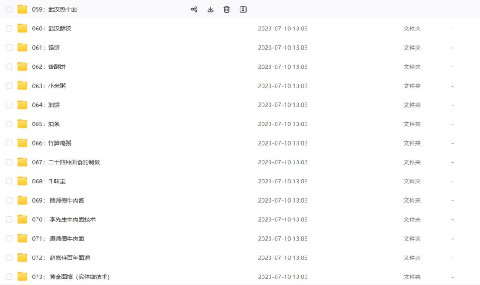The width and height of the screenshot is (480, 285).
Task: Click the folder icon beside 065 油条
Action: (x=22, y=124)
